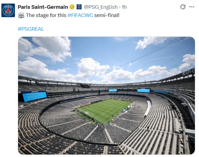The image size is (199, 157).
Task: Open the Paris Saint-Germain display name
Action: (43, 7)
